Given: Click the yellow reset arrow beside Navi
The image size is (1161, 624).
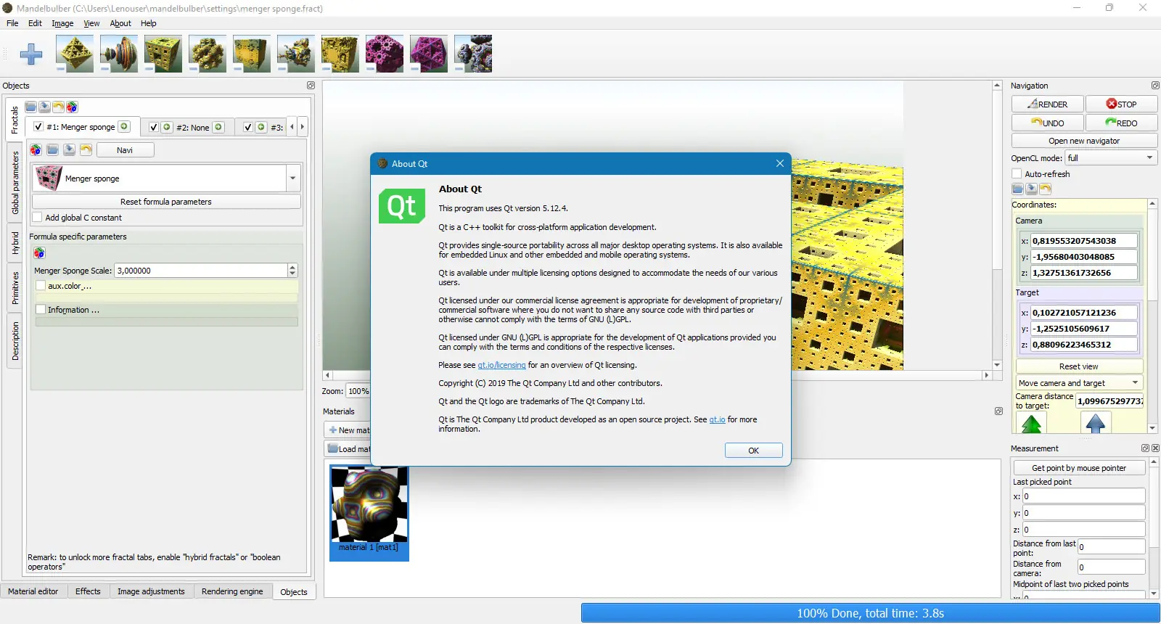Looking at the screenshot, I should [86, 150].
